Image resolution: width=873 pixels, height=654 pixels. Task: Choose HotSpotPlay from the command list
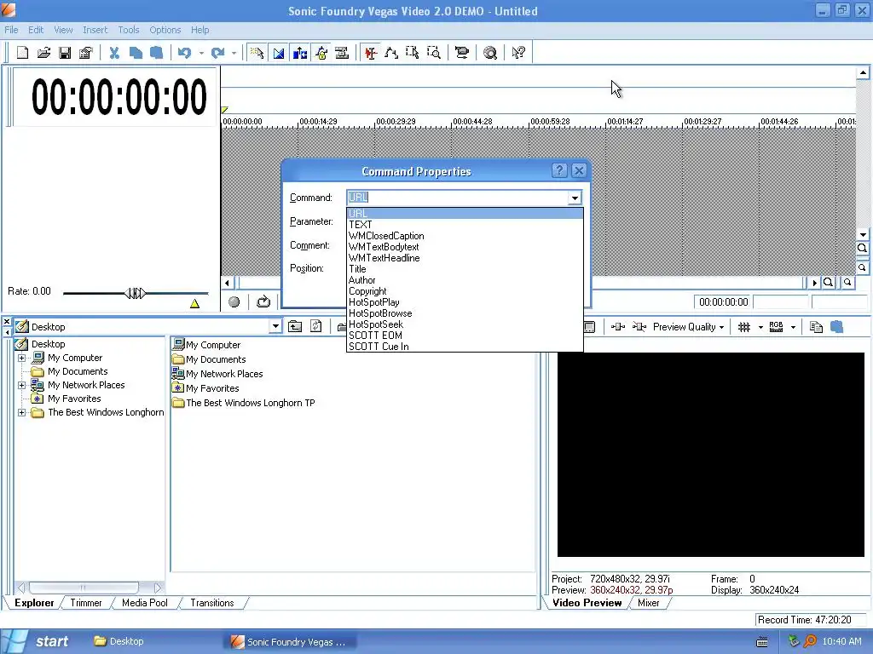pyautogui.click(x=465, y=302)
